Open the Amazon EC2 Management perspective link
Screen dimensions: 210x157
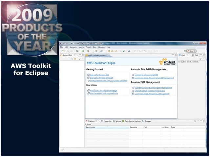(x=153, y=88)
